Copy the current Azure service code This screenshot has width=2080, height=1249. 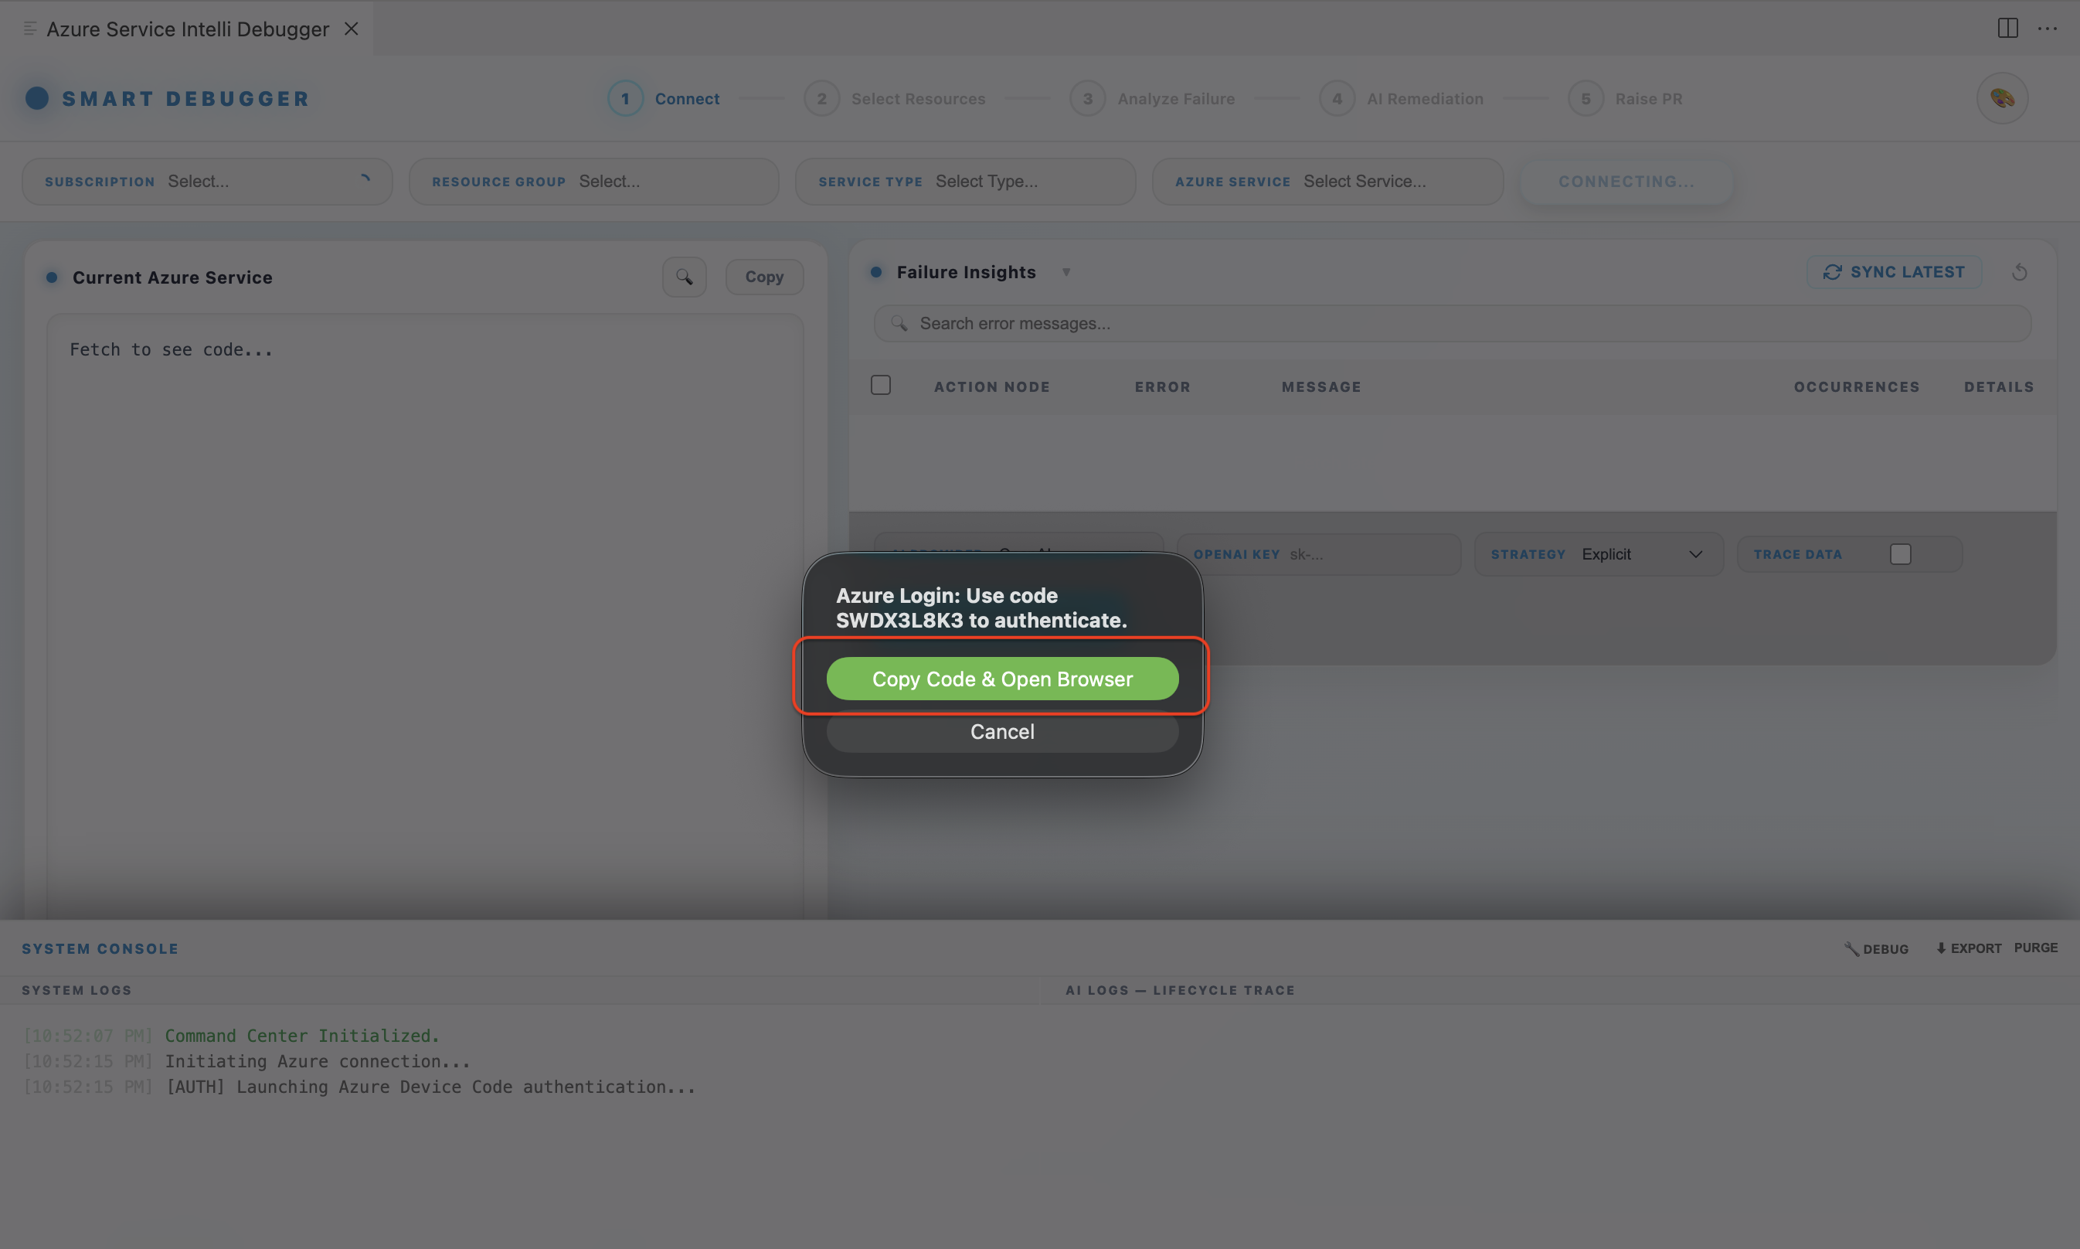(764, 277)
